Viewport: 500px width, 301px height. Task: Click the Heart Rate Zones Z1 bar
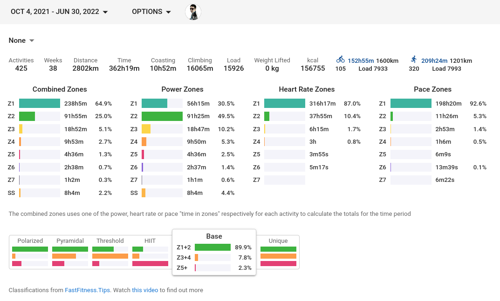[284, 104]
